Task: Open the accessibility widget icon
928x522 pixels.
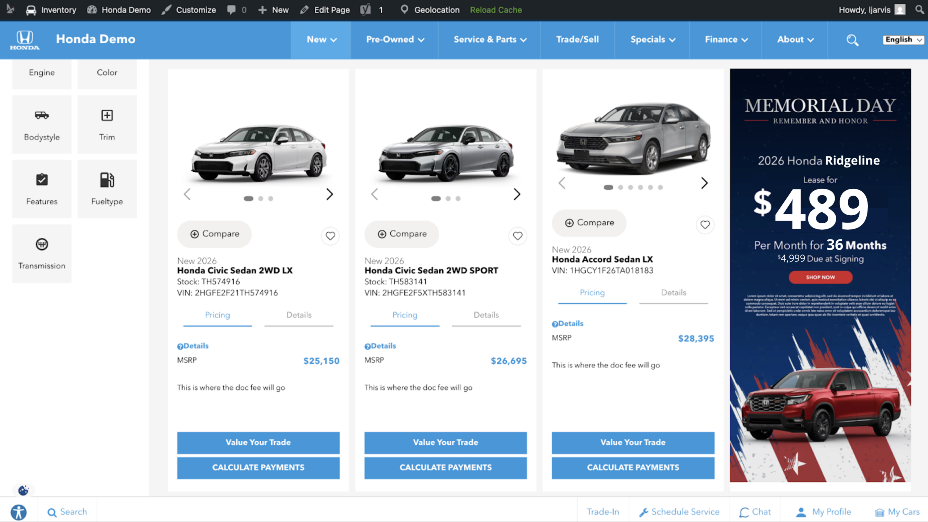Action: pyautogui.click(x=18, y=512)
